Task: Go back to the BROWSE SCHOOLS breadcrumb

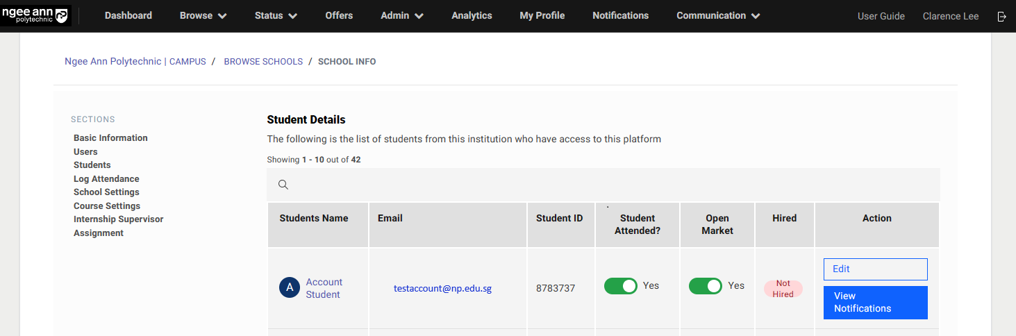Action: 263,61
